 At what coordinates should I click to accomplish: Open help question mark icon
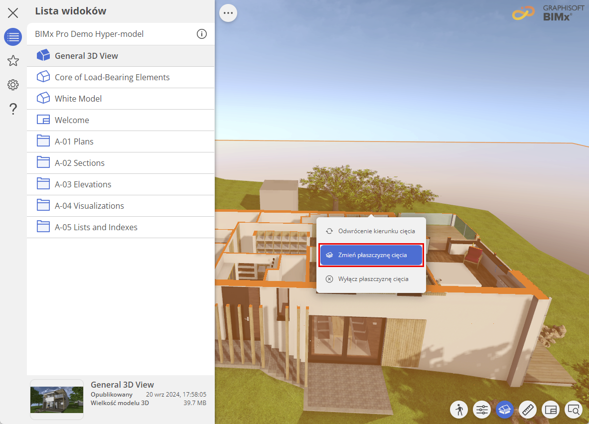tap(13, 109)
